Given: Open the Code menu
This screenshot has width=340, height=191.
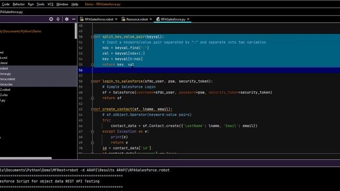Looking at the screenshot, I should pyautogui.click(x=6, y=4).
